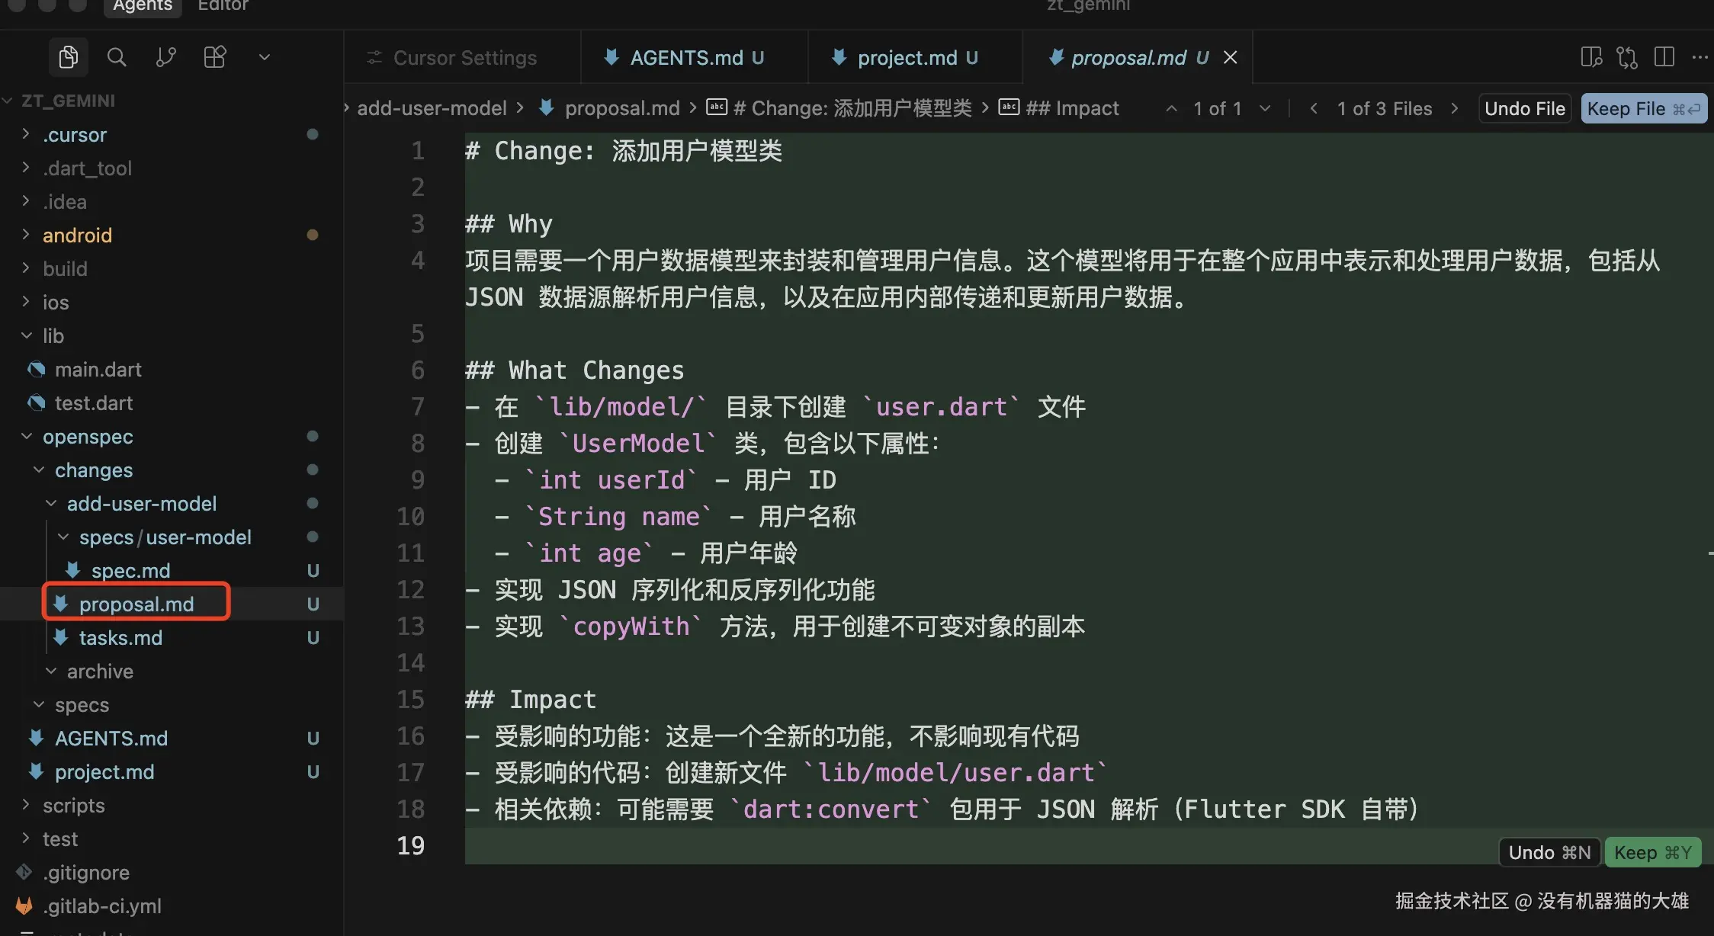Go to next file right arrow
This screenshot has height=936, width=1714.
pyautogui.click(x=1455, y=109)
